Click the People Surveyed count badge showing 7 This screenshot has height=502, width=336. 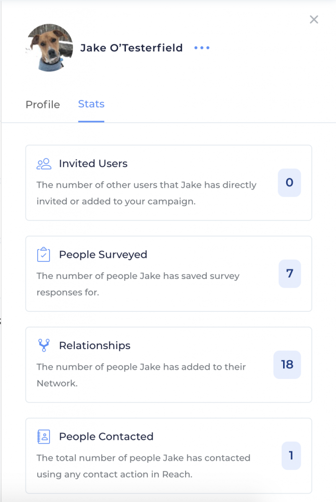click(289, 274)
